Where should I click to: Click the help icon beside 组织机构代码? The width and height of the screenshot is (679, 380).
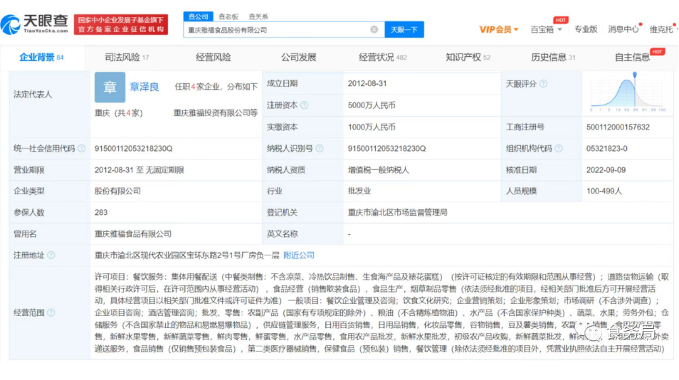click(x=558, y=149)
